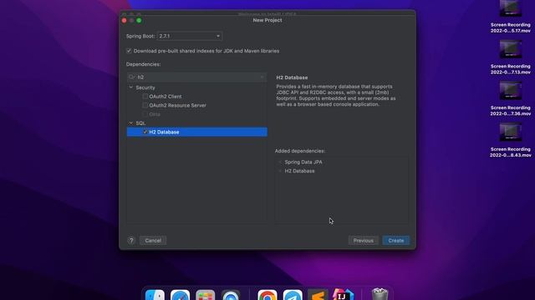535x300 pixels.
Task: Open Launchpad from the dock
Action: (206, 294)
